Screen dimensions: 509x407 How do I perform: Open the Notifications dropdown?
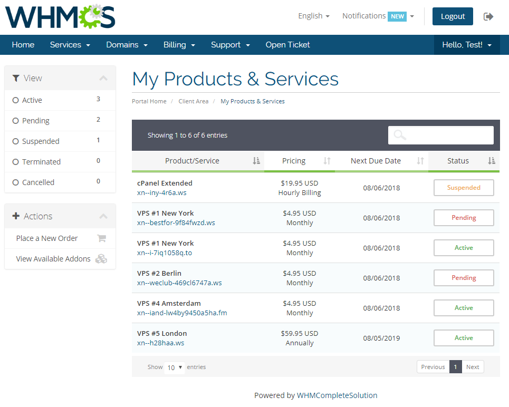coord(378,16)
